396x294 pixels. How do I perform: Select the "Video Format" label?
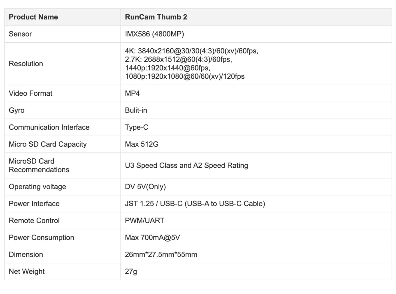[x=30, y=93]
